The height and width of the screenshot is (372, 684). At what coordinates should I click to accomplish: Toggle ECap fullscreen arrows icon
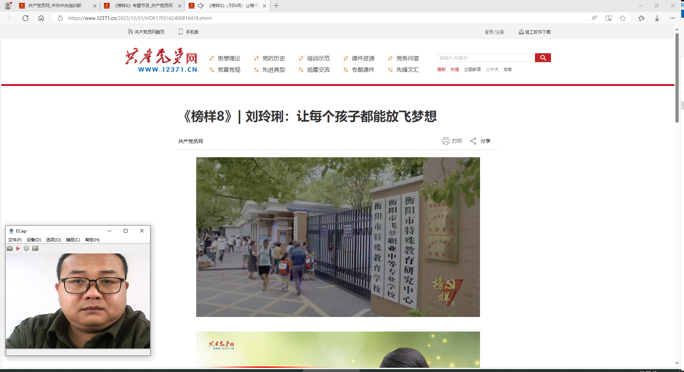click(35, 248)
